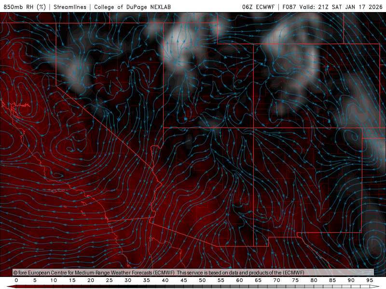Screen dimensions: 386x289
Task: Click the "06Z ECMWF" model run label
Action: tap(258, 7)
